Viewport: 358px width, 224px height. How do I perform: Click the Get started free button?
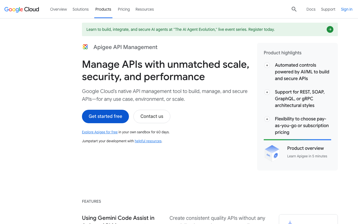[105, 116]
